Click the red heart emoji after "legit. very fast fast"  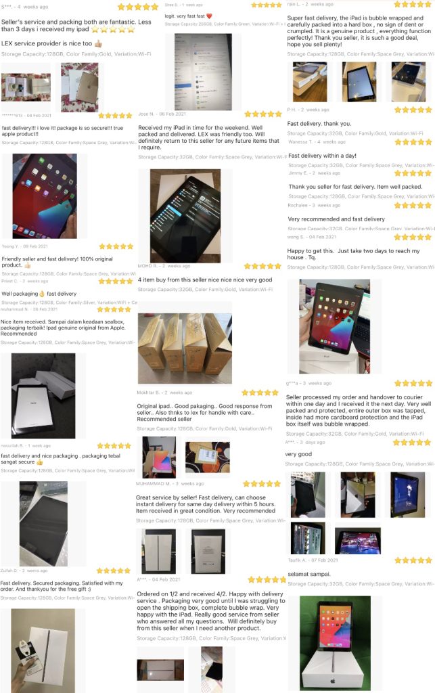coord(209,16)
